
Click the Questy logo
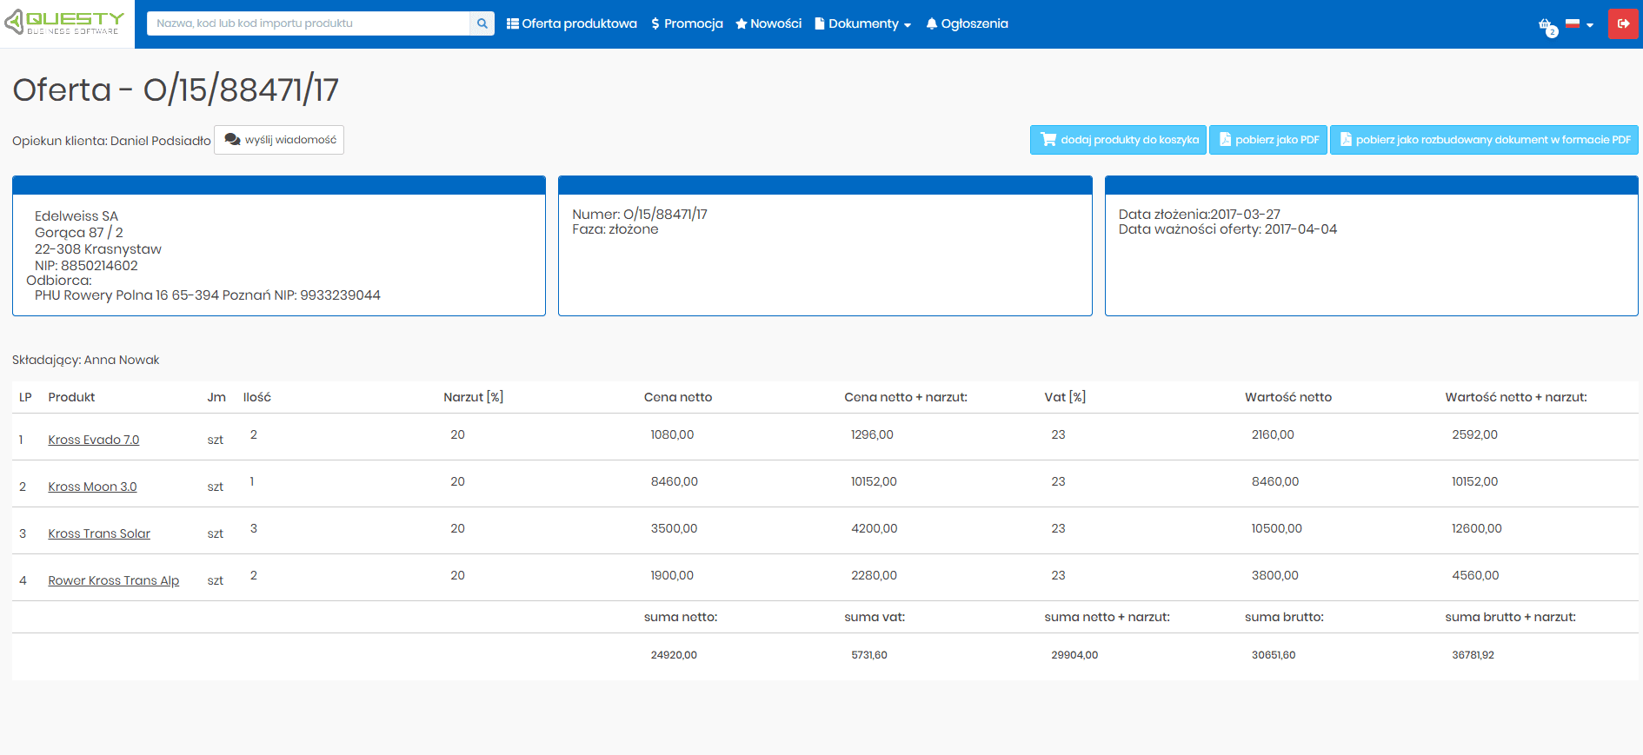click(x=65, y=23)
